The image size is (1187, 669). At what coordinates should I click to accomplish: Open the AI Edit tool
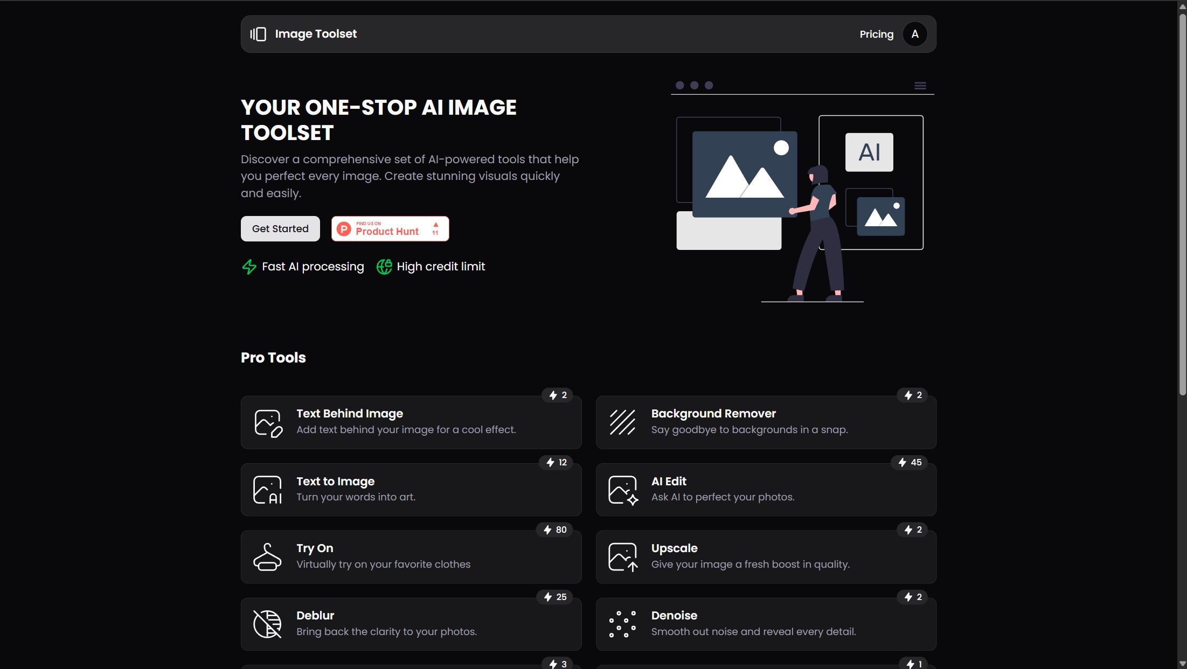click(x=766, y=490)
